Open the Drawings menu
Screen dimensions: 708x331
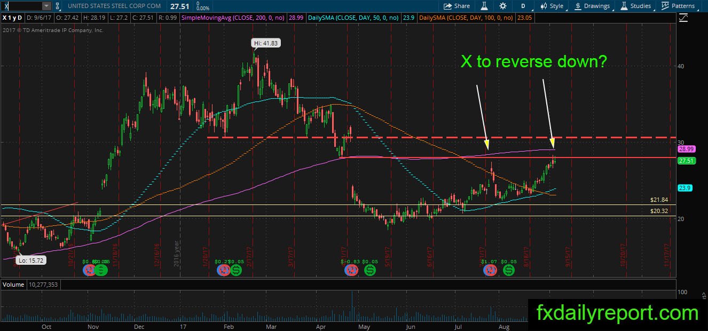pyautogui.click(x=592, y=6)
